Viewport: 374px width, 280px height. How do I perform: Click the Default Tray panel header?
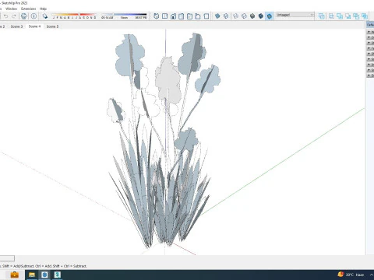click(370, 25)
